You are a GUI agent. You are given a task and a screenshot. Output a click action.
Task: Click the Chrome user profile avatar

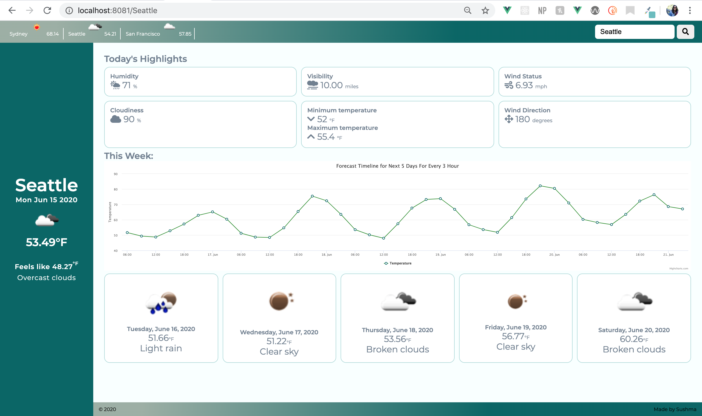pos(672,11)
